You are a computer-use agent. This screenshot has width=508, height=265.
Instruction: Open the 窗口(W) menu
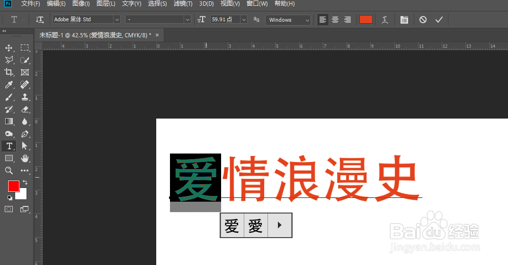[257, 4]
